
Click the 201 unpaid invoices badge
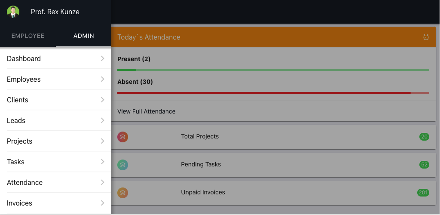point(423,193)
